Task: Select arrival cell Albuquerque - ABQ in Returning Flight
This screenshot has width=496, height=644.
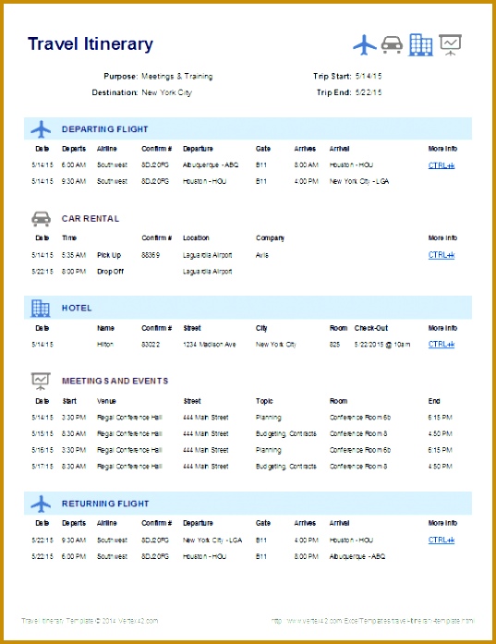Action: 357,556
